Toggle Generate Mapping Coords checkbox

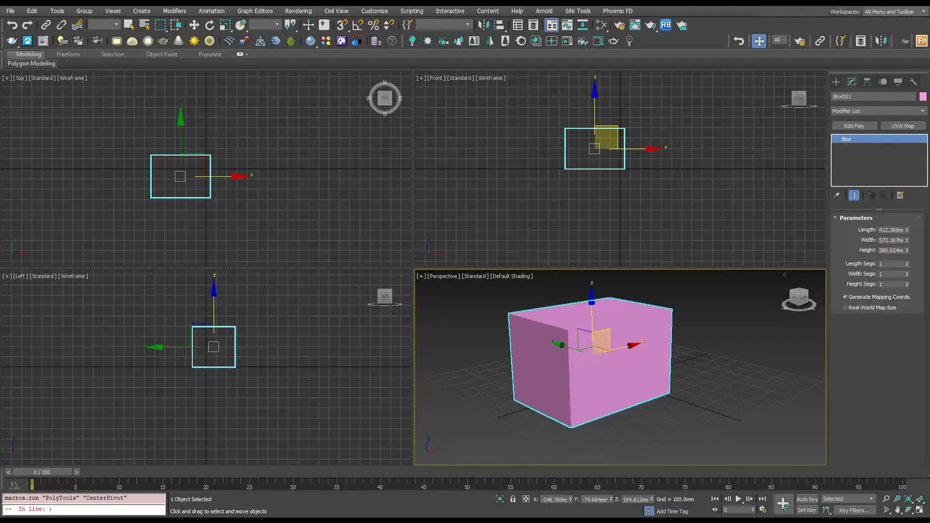[845, 297]
